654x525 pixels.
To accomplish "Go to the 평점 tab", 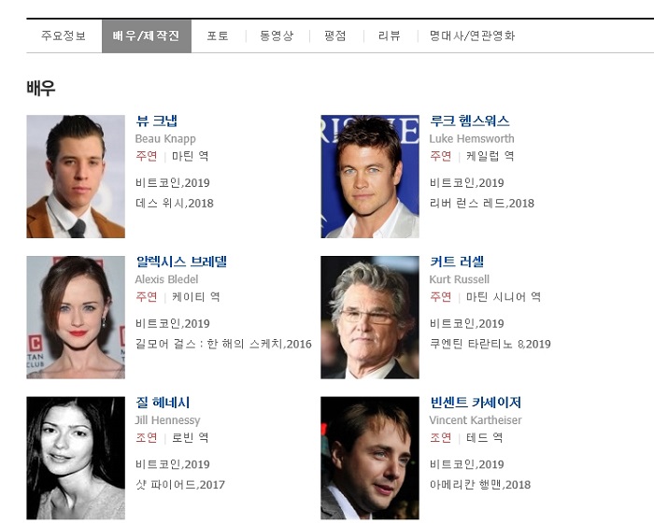I will 335,35.
